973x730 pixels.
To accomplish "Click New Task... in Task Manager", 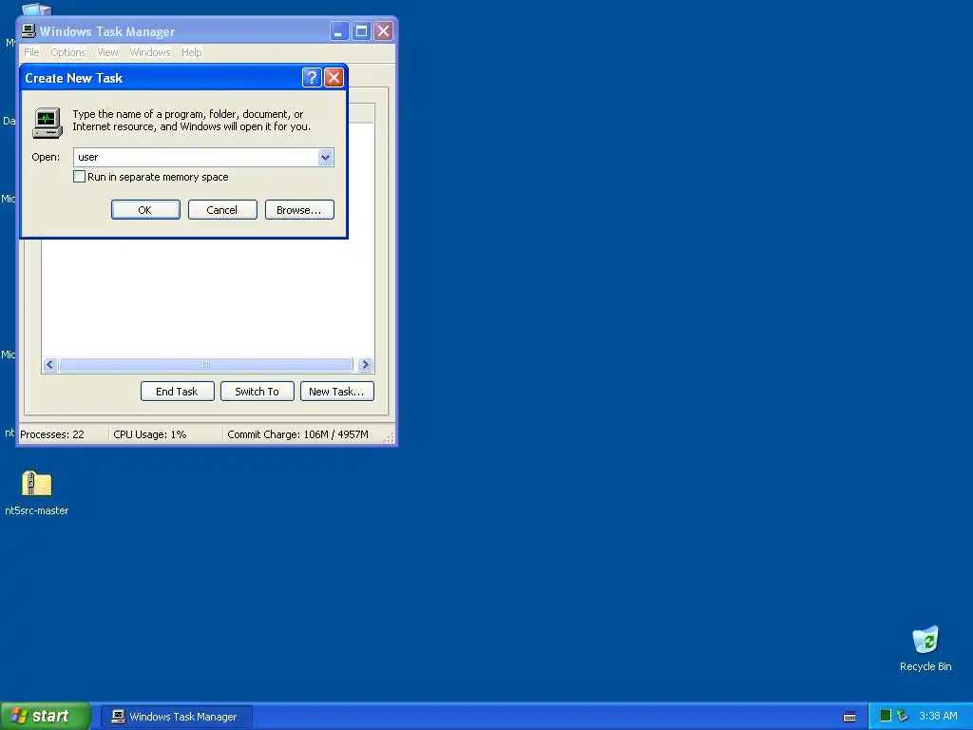I will (337, 392).
